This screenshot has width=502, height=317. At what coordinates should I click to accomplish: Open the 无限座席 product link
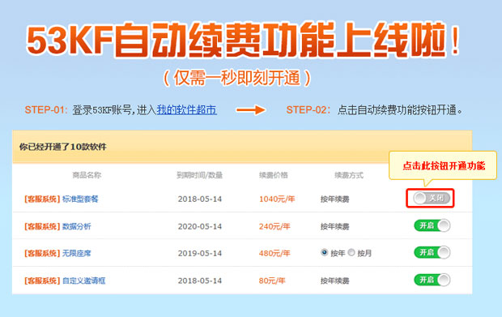click(x=77, y=254)
